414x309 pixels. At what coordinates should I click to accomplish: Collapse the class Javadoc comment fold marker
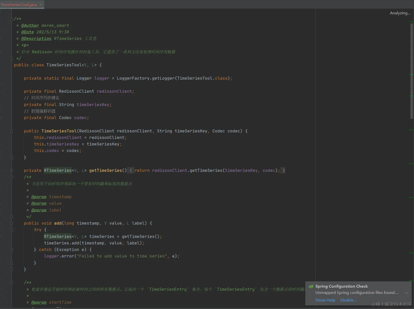[12, 19]
